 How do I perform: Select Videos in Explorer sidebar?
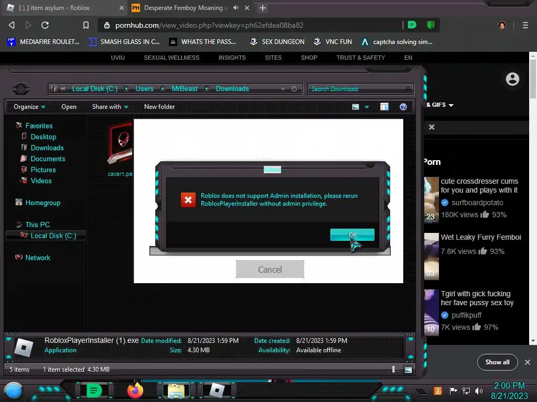coord(41,181)
